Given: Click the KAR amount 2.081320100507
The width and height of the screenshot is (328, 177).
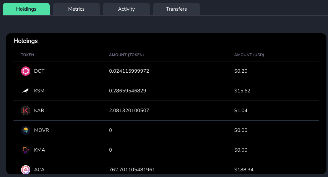Looking at the screenshot, I should 129,110.
